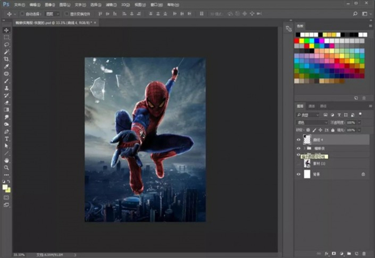Select the Zoom magnifier tool
The image size is (375, 258).
[x=6, y=168]
